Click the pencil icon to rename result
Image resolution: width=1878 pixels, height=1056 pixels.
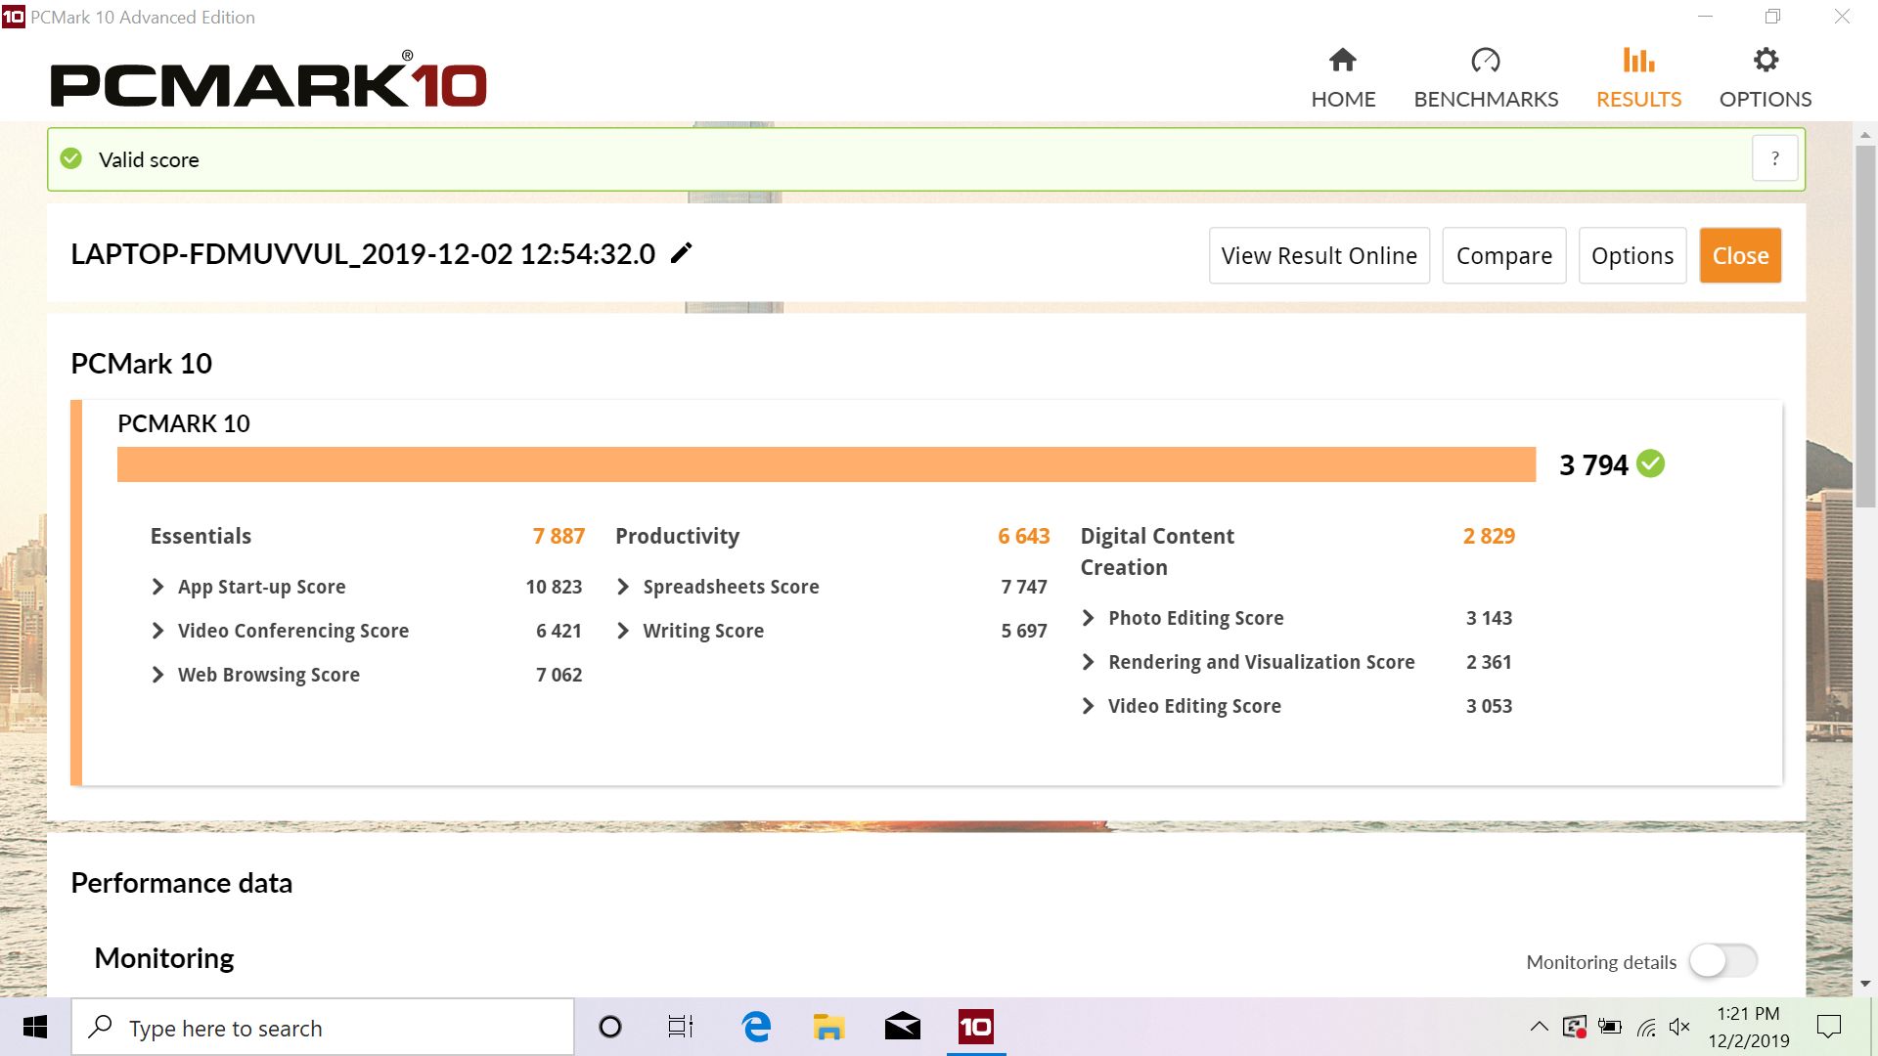(682, 253)
